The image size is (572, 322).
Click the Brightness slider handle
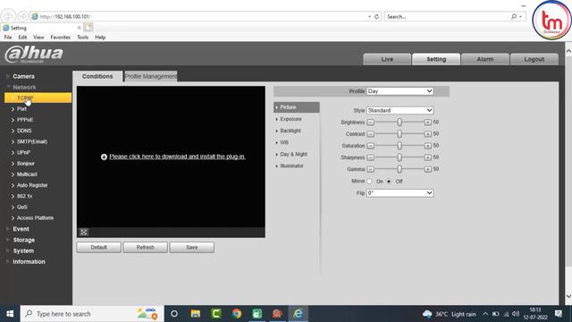click(400, 123)
